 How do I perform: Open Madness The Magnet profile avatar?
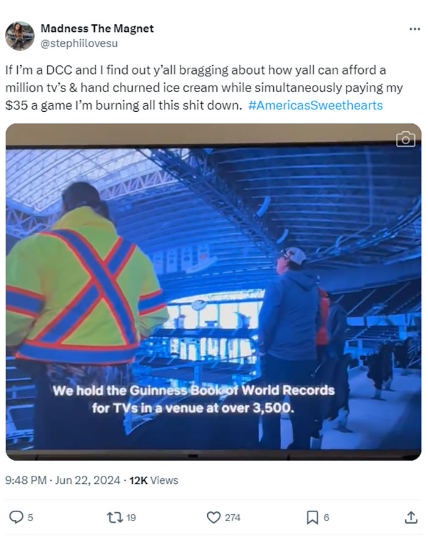(x=20, y=36)
